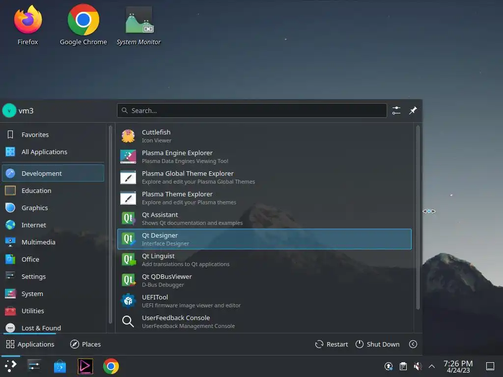Screen dimensions: 503x377
Task: Click the vm3 user avatar
Action: point(9,110)
